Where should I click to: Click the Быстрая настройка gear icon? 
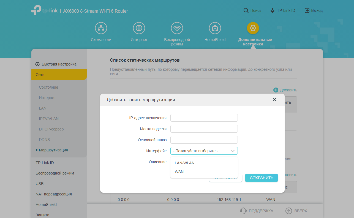(37, 64)
